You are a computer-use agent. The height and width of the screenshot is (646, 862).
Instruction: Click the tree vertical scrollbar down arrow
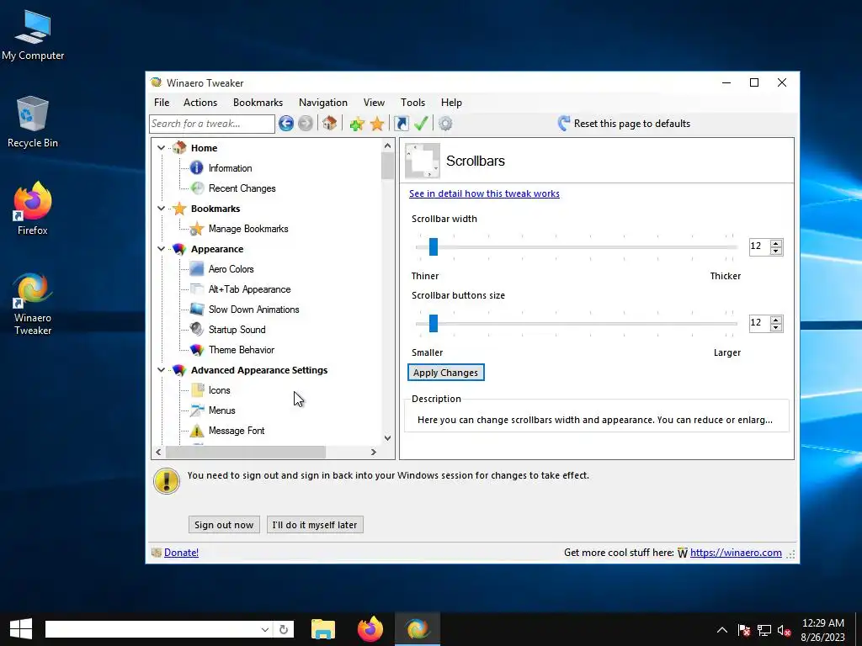pyautogui.click(x=387, y=438)
